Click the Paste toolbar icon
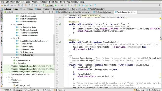The image size is (162, 91). point(25,5)
